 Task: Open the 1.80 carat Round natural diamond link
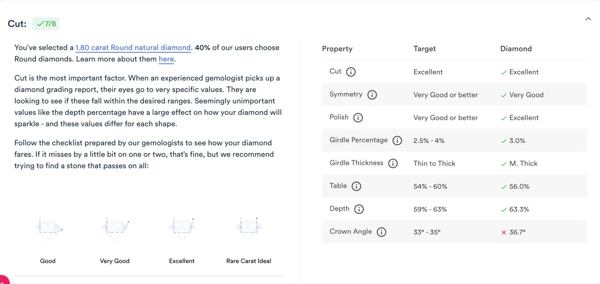(x=132, y=48)
